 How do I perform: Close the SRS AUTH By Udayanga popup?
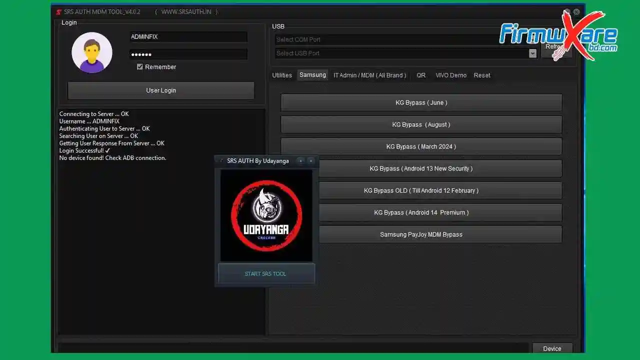310,160
